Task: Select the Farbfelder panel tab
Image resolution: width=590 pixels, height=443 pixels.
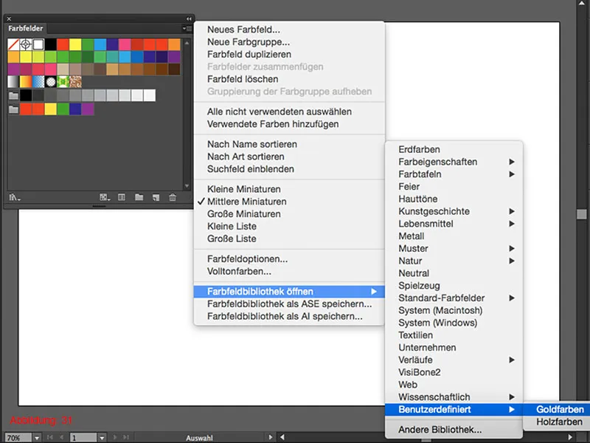Action: (x=26, y=29)
